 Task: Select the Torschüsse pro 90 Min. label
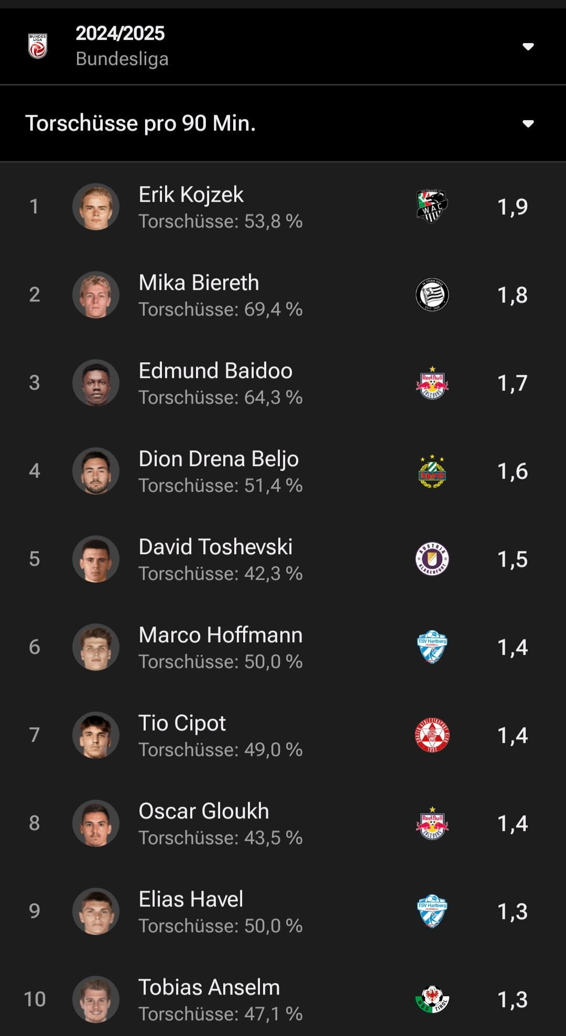pyautogui.click(x=140, y=124)
